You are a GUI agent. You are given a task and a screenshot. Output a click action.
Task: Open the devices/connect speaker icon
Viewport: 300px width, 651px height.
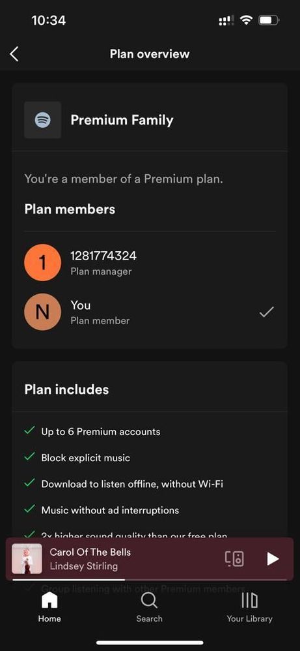pyautogui.click(x=234, y=558)
